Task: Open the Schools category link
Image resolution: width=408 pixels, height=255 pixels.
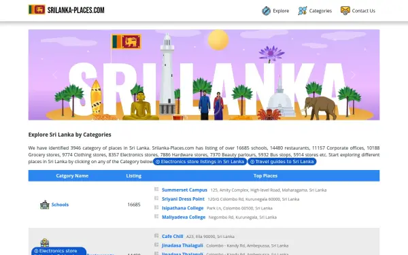Action: (60, 205)
